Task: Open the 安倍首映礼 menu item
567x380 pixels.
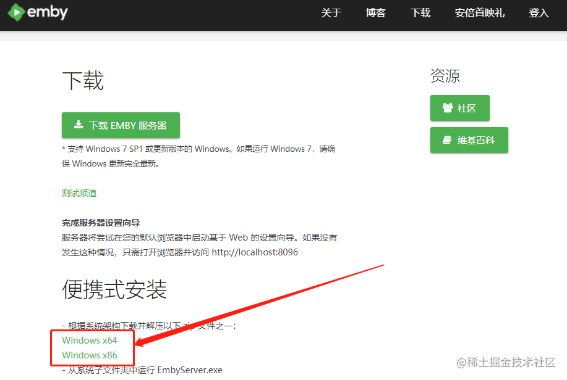Action: tap(479, 13)
